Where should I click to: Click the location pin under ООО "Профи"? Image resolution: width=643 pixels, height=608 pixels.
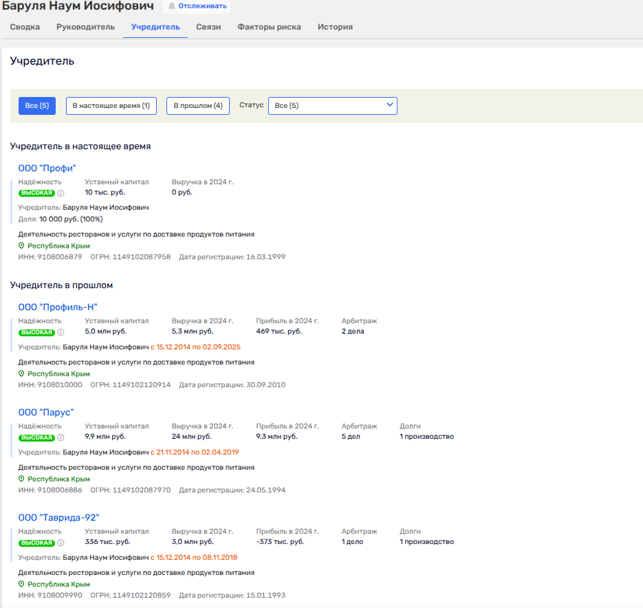(x=21, y=246)
